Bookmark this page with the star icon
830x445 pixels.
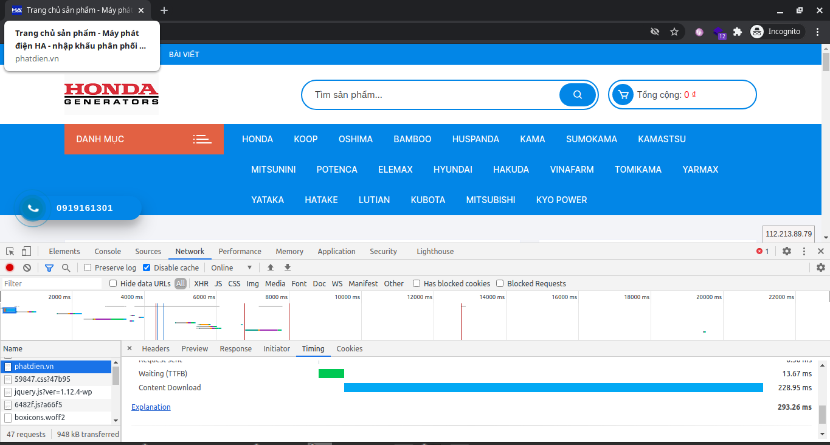click(x=674, y=32)
